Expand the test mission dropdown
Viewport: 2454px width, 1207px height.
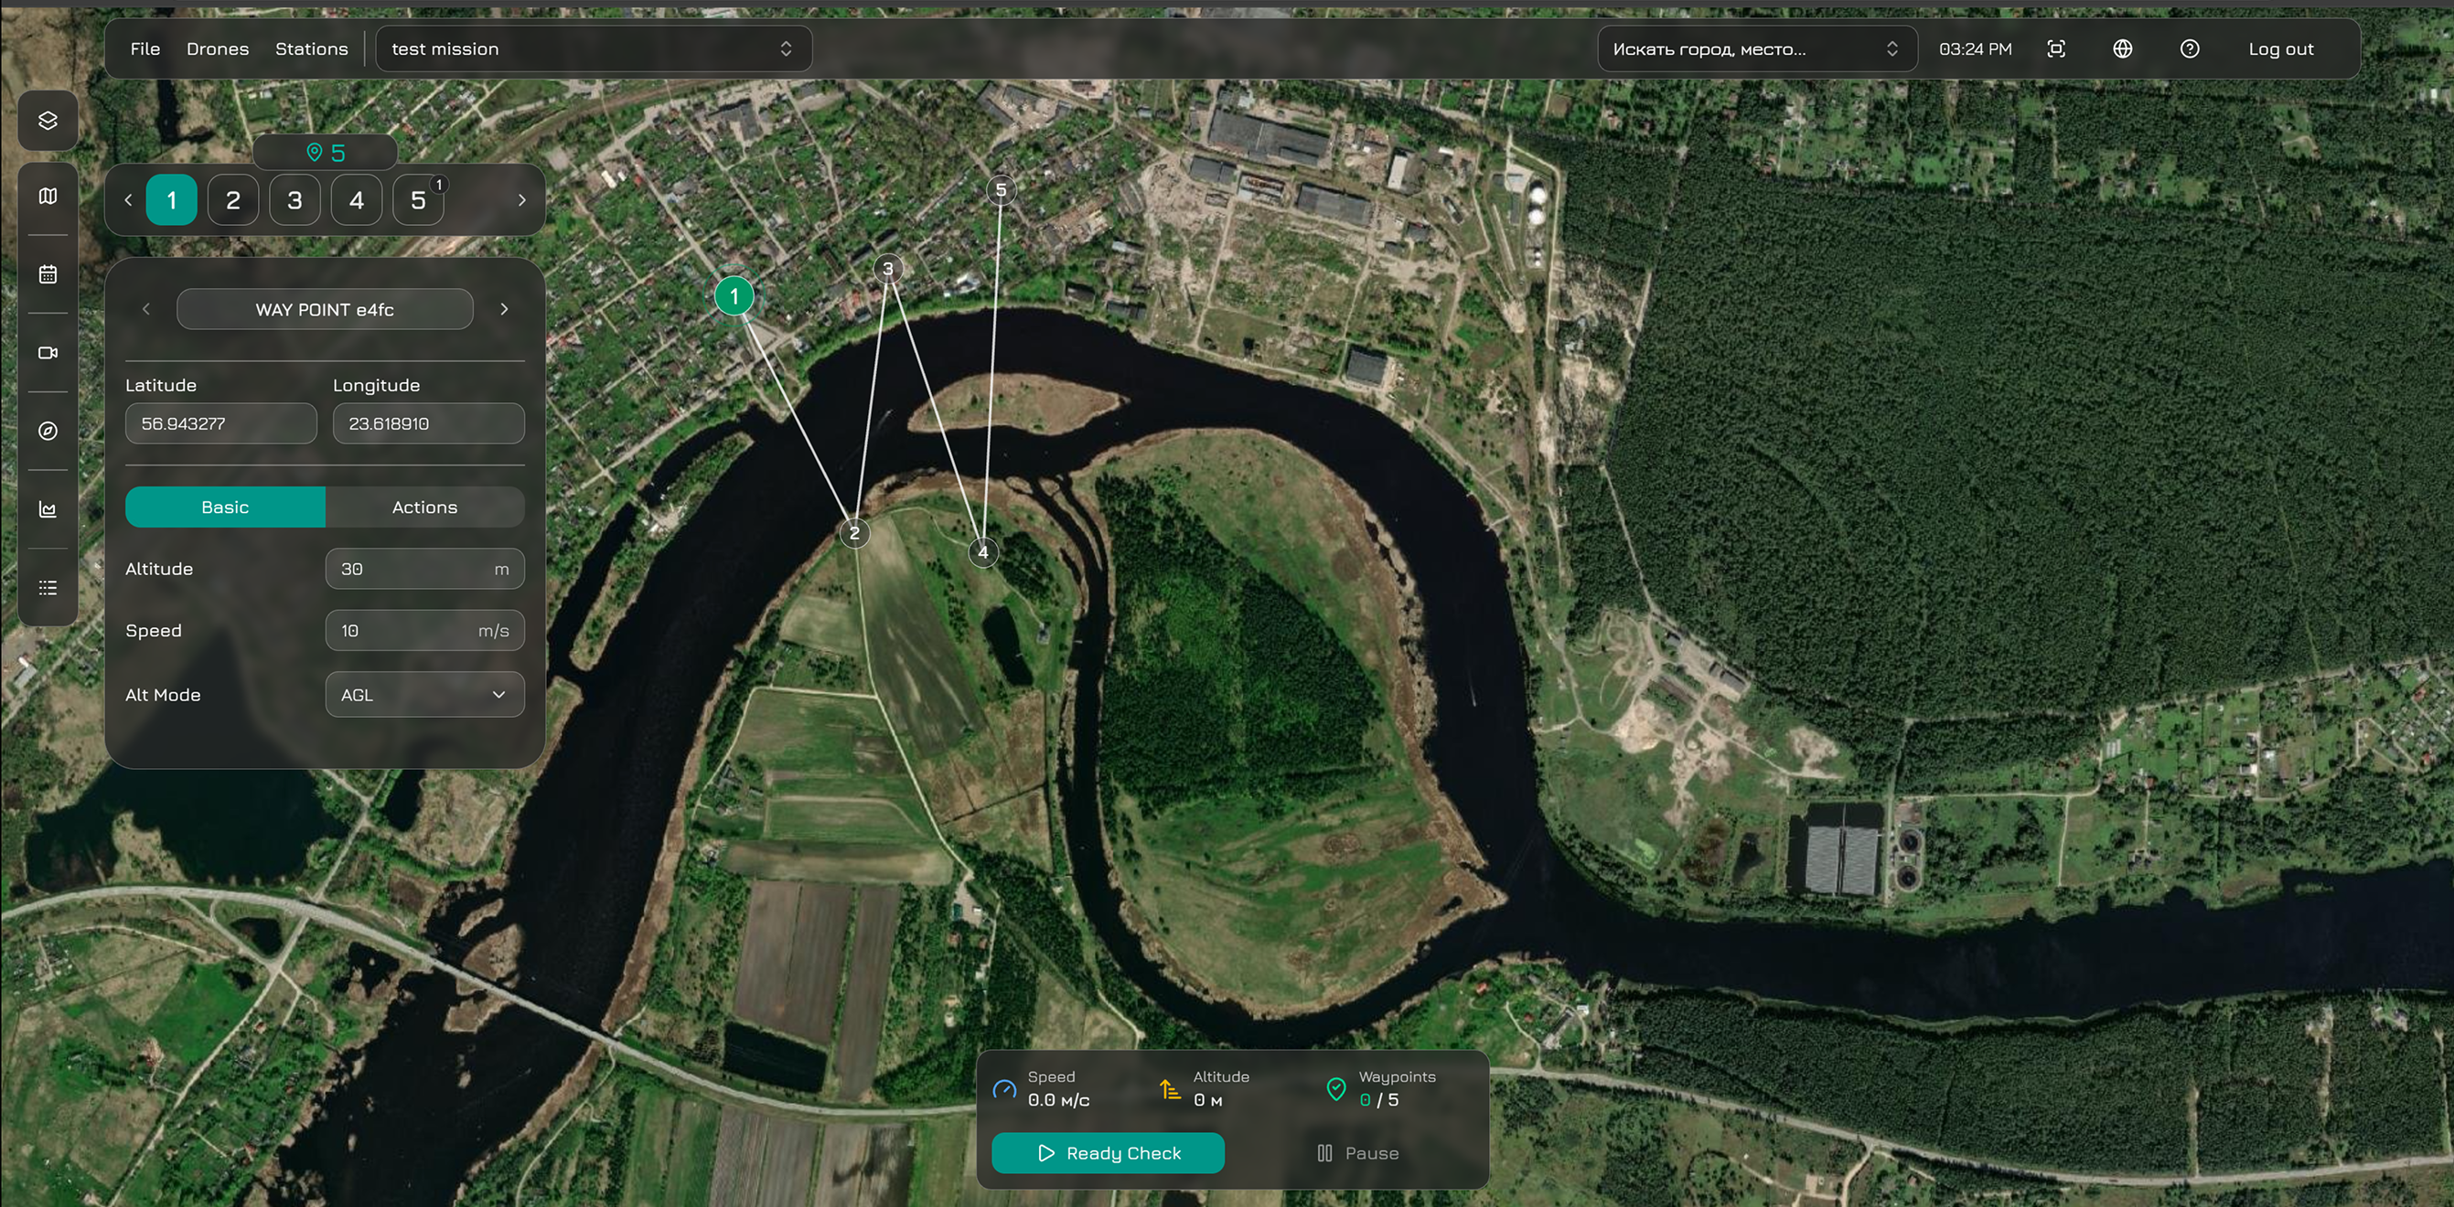[593, 48]
